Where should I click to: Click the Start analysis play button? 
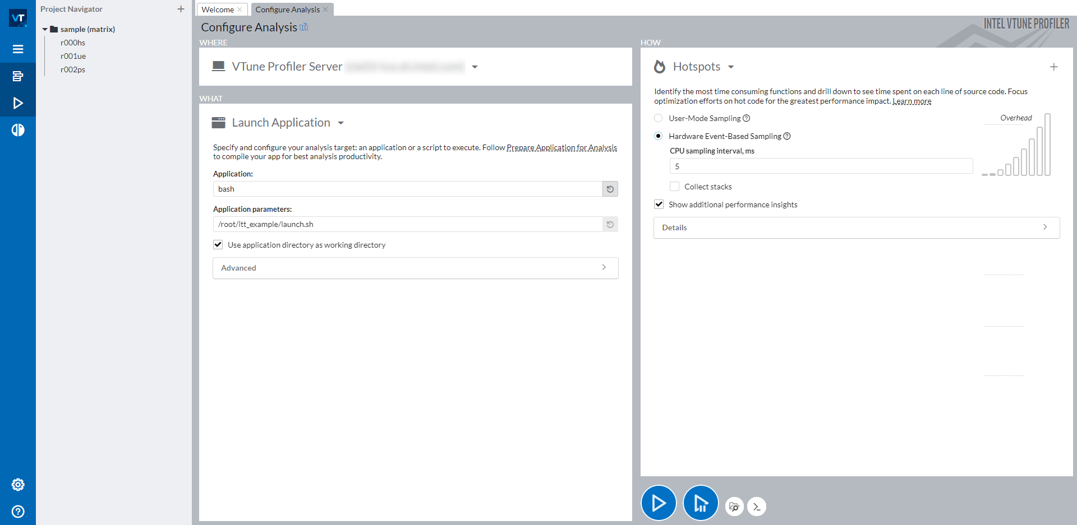(x=658, y=503)
